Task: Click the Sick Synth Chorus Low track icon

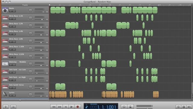Action: pos(5,71)
